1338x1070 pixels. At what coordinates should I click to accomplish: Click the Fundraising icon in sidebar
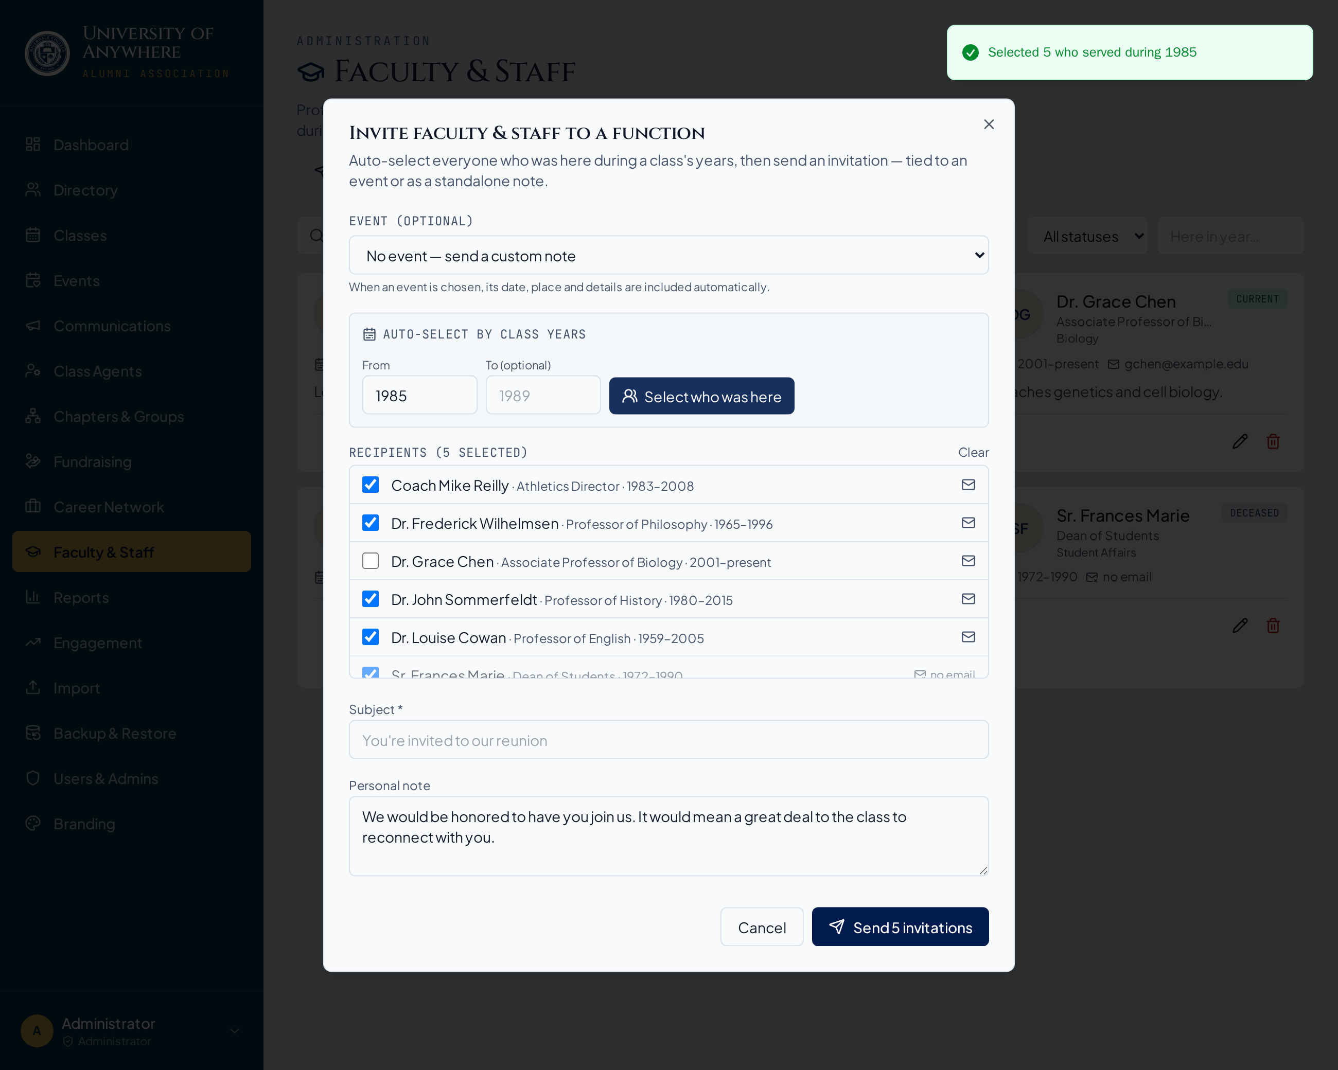click(x=33, y=461)
